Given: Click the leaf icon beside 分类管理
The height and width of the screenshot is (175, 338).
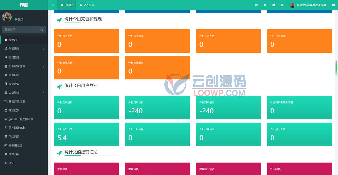Looking at the screenshot, I should coord(6,58).
